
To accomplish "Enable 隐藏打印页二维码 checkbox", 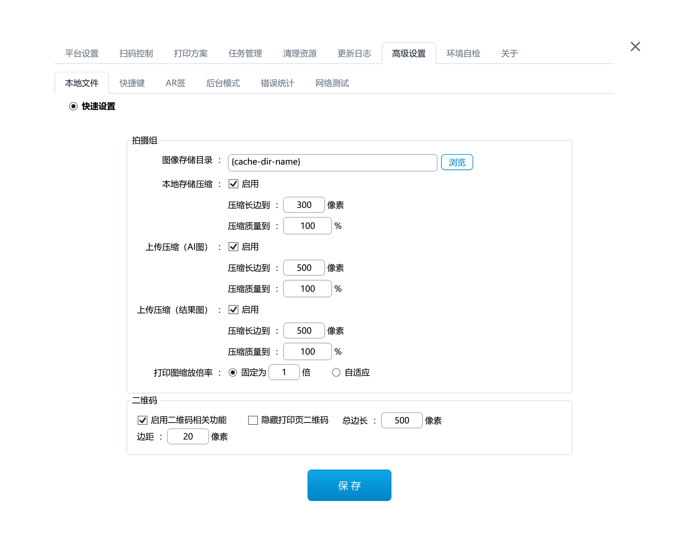I will point(253,420).
